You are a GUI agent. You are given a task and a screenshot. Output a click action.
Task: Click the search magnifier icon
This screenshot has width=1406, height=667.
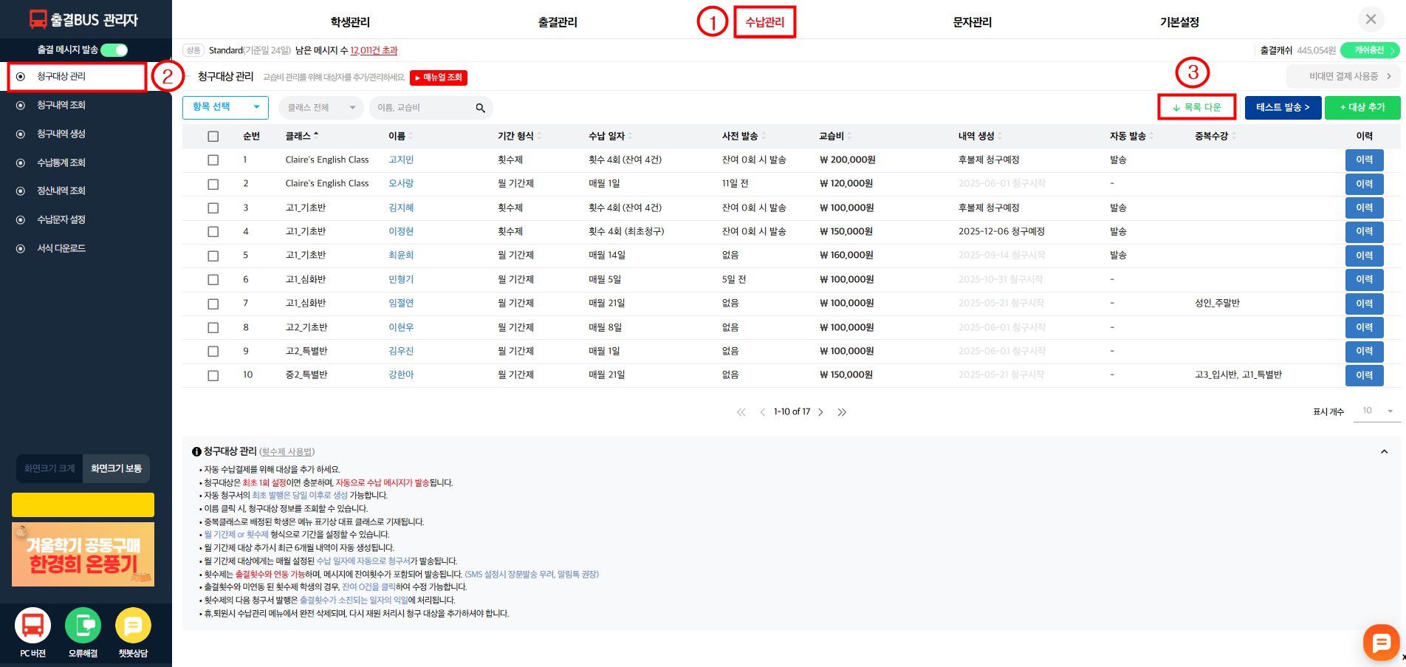(480, 108)
